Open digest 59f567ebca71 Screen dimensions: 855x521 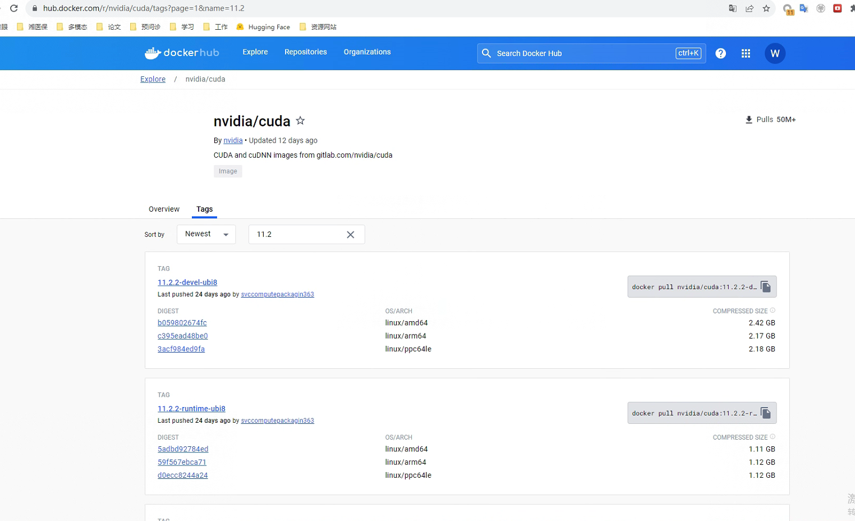(182, 462)
